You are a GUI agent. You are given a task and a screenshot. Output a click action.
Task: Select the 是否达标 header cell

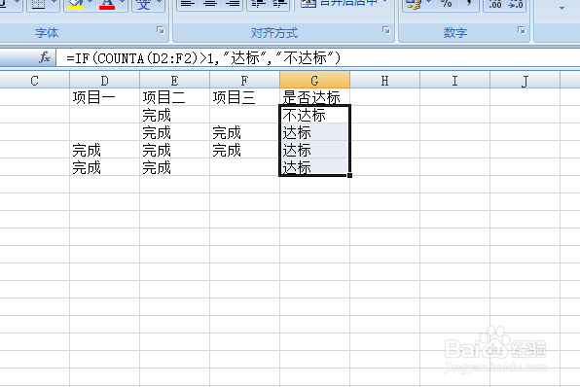click(314, 97)
